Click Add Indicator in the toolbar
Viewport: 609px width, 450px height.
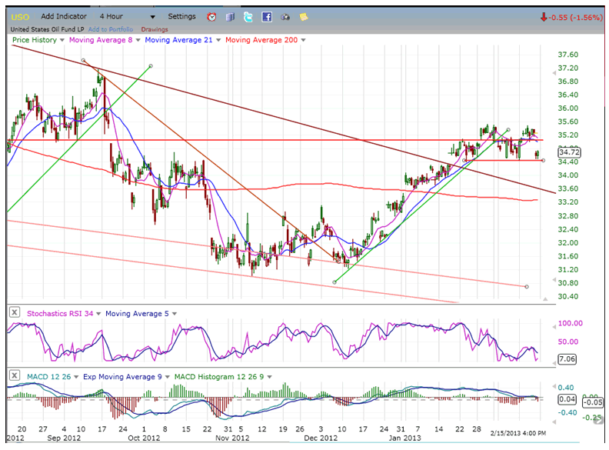tap(65, 16)
